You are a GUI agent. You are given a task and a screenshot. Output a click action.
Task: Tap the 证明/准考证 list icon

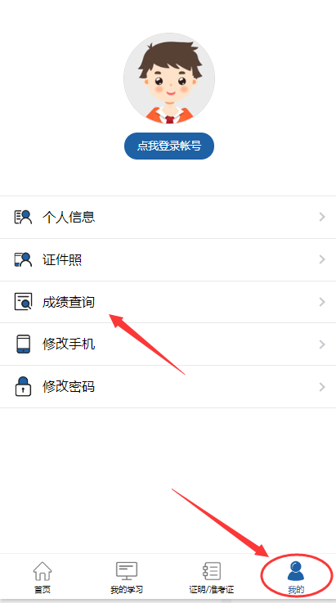pos(212,571)
